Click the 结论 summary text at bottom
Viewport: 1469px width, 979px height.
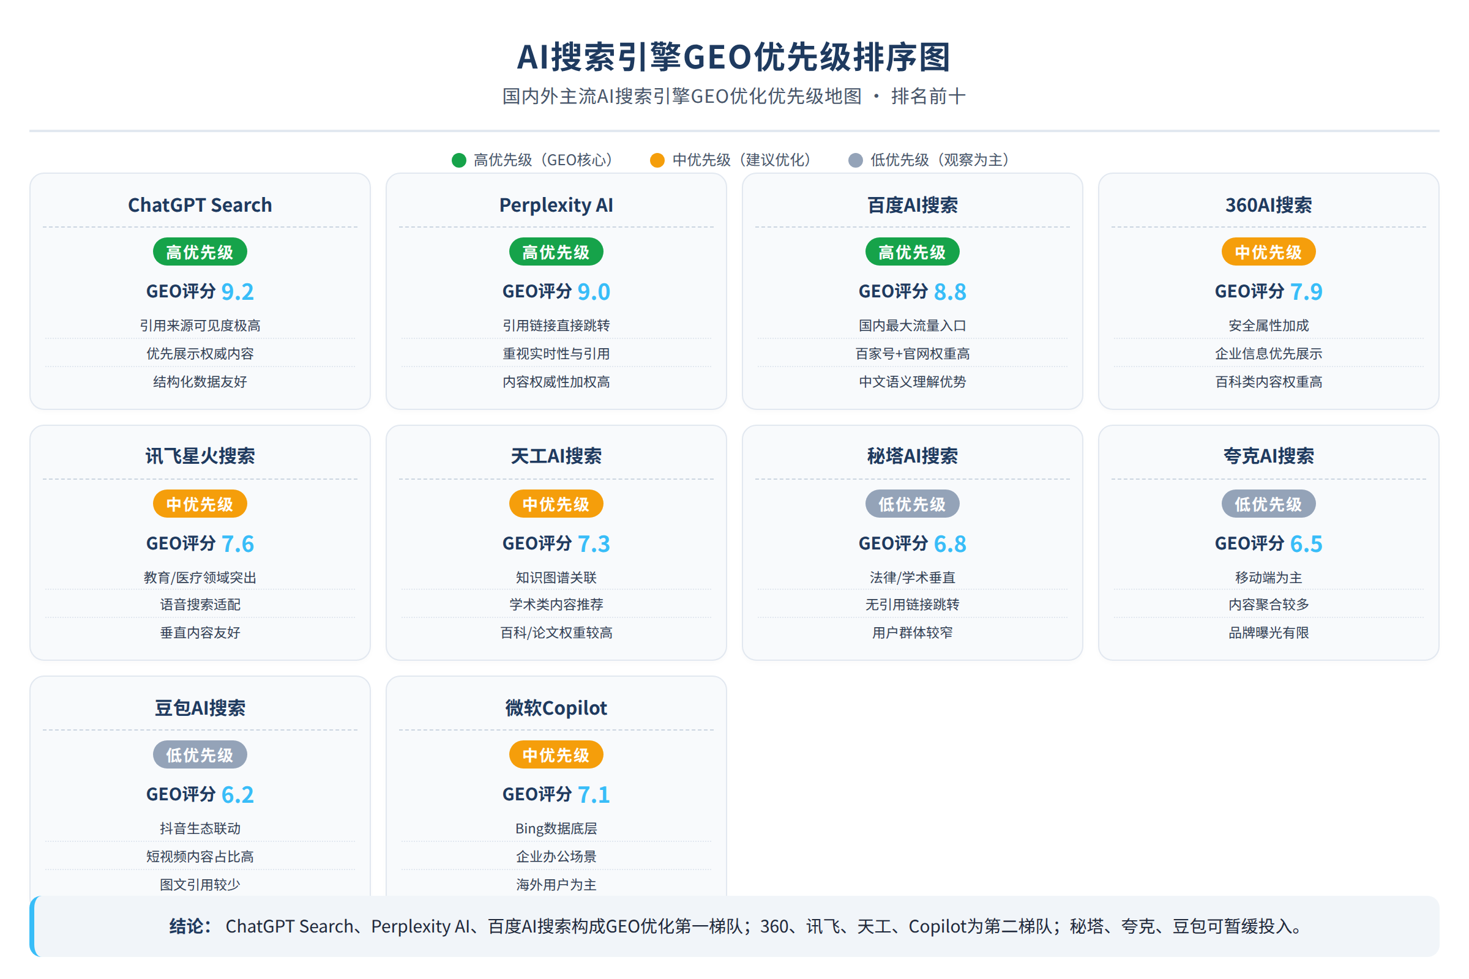click(x=737, y=926)
